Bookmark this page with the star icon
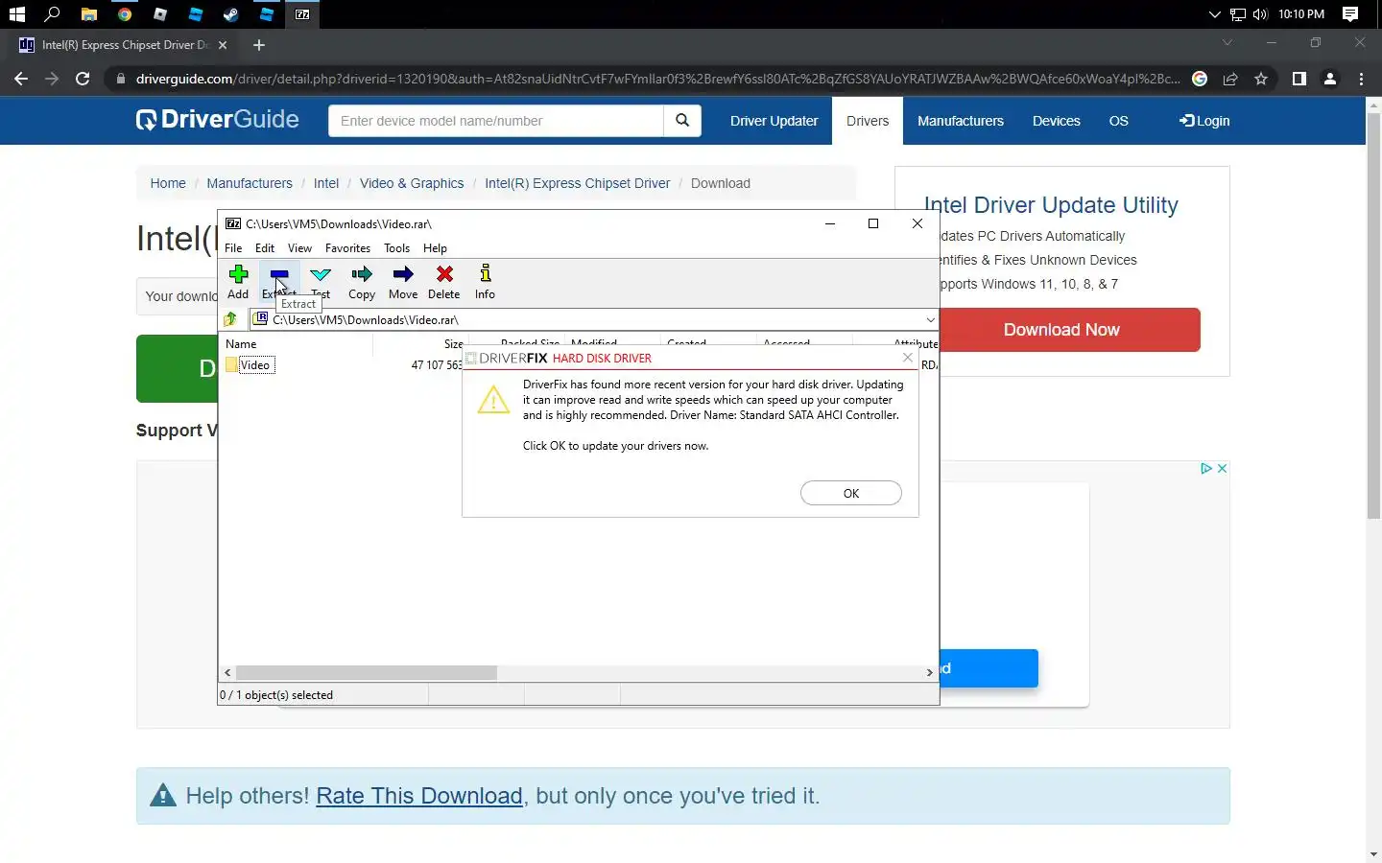Viewport: 1382px width, 863px height. tap(1261, 79)
